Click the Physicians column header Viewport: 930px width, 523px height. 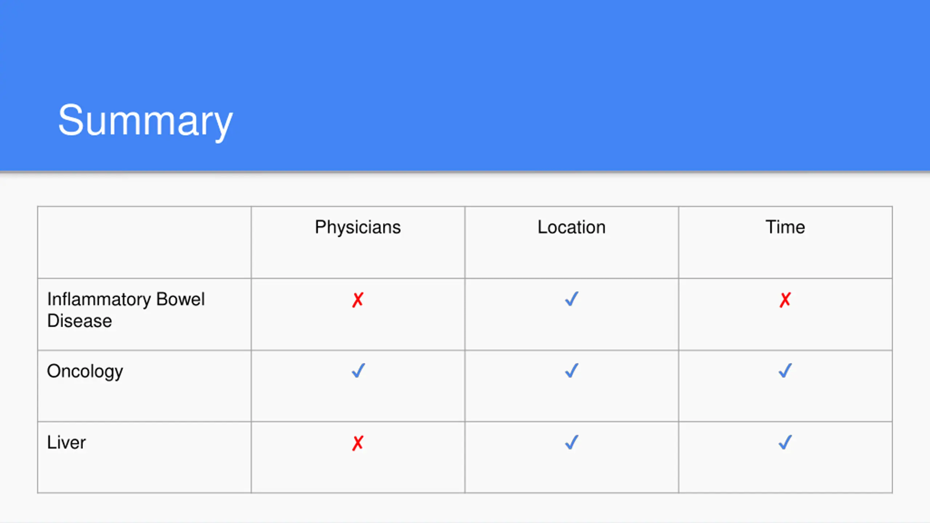[358, 228]
